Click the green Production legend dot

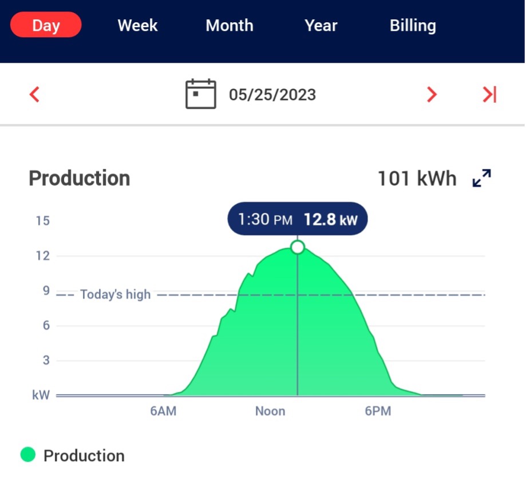[x=27, y=455]
